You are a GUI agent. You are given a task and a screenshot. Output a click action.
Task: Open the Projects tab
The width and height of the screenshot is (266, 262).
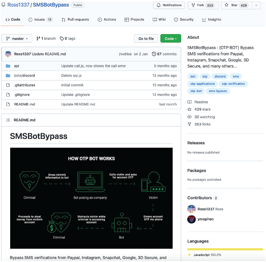(134, 19)
